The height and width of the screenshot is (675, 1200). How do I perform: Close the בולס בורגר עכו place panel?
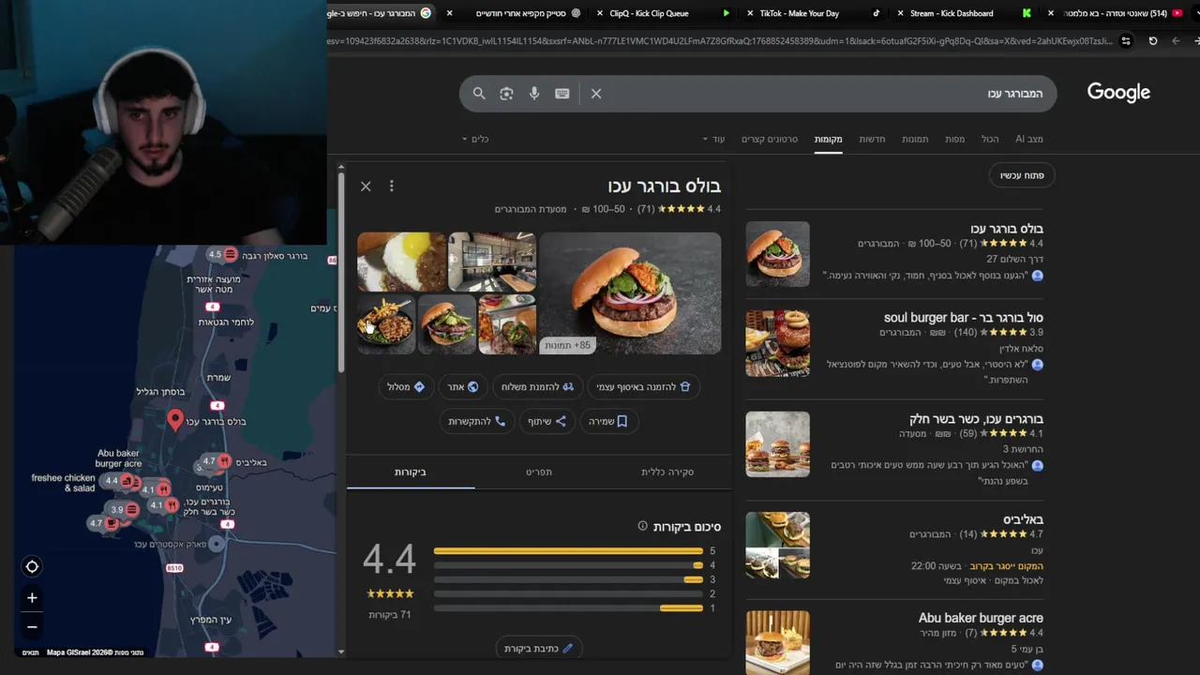pyautogui.click(x=366, y=187)
